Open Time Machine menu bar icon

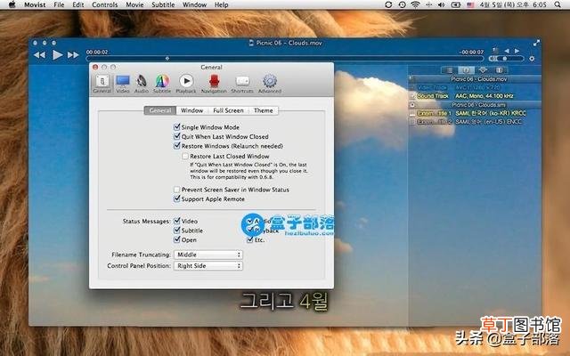pos(402,4)
